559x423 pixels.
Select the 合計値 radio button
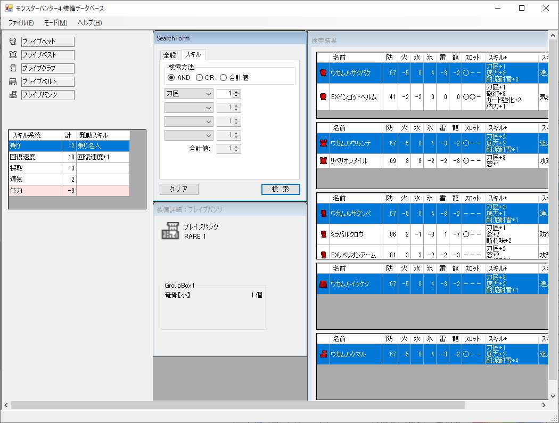pyautogui.click(x=223, y=77)
